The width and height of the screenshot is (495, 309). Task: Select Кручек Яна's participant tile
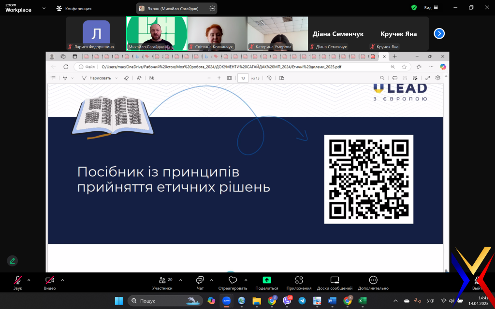(x=398, y=33)
